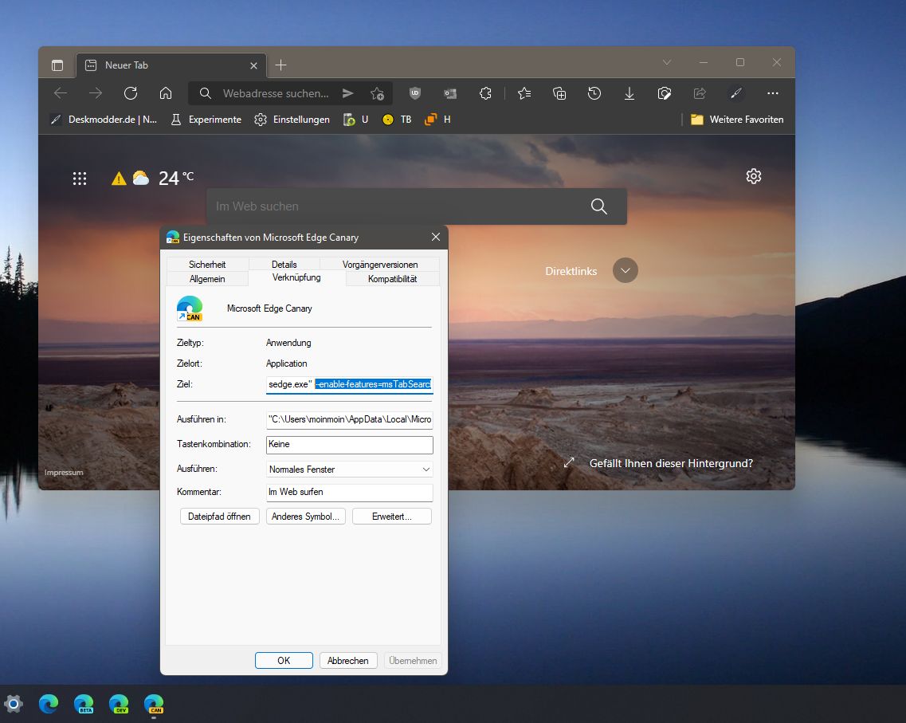Screen dimensions: 906x723
Task: Click the Tastenkombination field
Action: pos(350,445)
